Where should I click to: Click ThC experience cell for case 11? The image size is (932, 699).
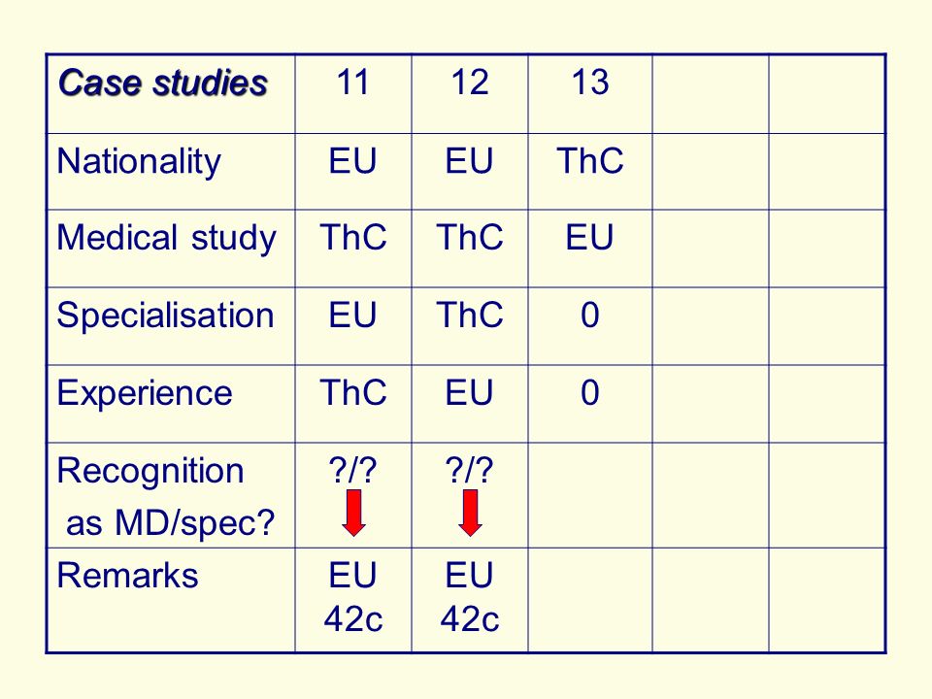coord(353,393)
